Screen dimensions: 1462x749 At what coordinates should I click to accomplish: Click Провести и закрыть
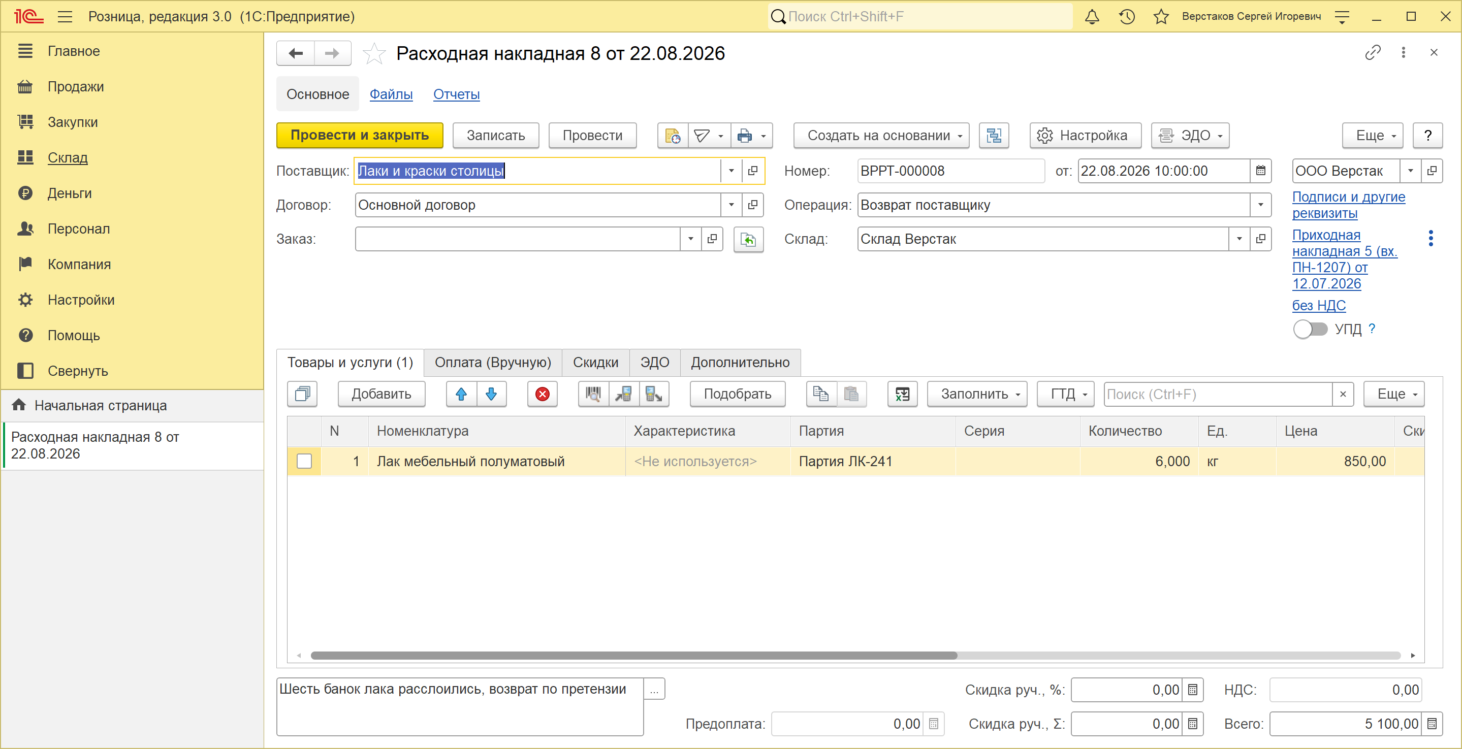click(360, 136)
